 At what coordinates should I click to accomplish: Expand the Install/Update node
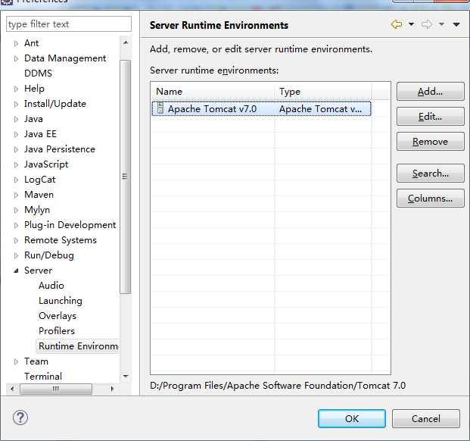click(x=16, y=104)
